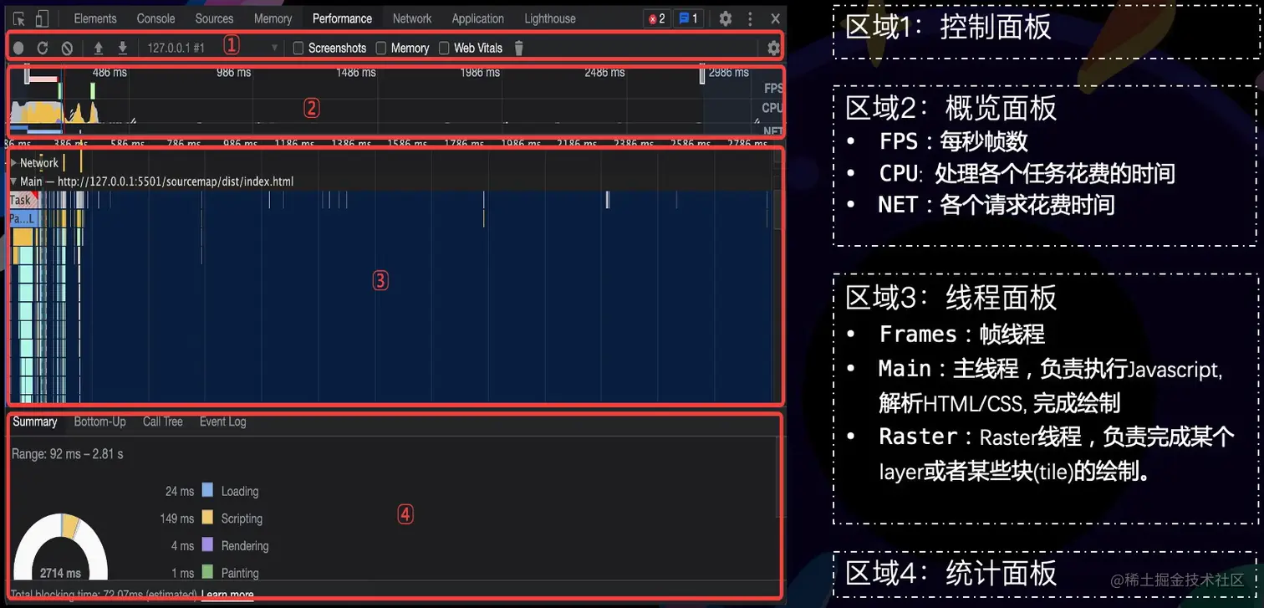
Task: Follow the Learn more link
Action: tap(227, 595)
